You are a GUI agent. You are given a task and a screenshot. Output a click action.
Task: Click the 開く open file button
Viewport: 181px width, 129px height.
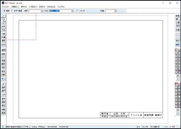[x=178, y=19]
